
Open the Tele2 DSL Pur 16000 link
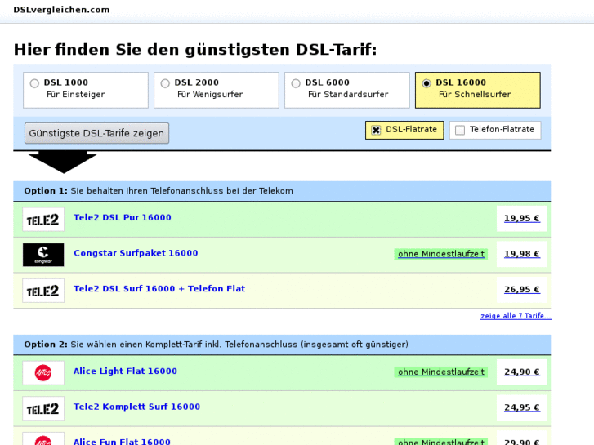click(x=123, y=217)
